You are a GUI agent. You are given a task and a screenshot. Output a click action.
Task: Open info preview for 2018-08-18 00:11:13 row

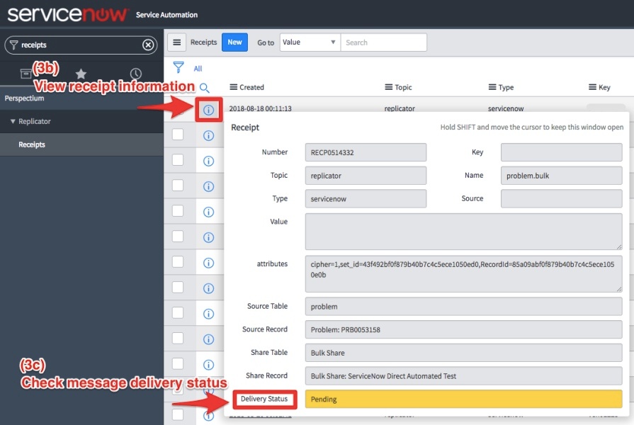(x=209, y=110)
